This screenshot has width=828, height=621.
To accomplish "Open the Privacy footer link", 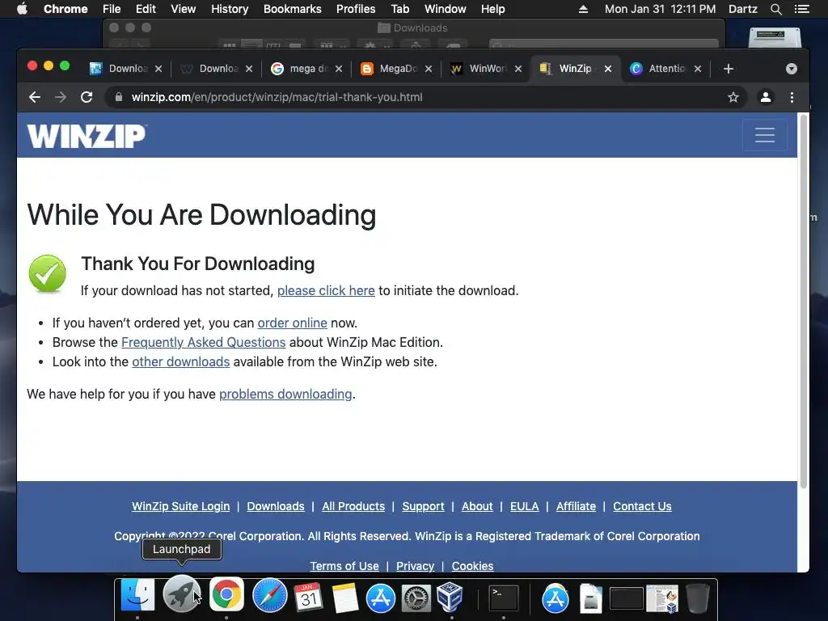I will (415, 565).
